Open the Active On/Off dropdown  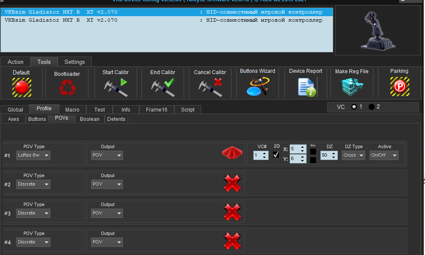pos(384,155)
